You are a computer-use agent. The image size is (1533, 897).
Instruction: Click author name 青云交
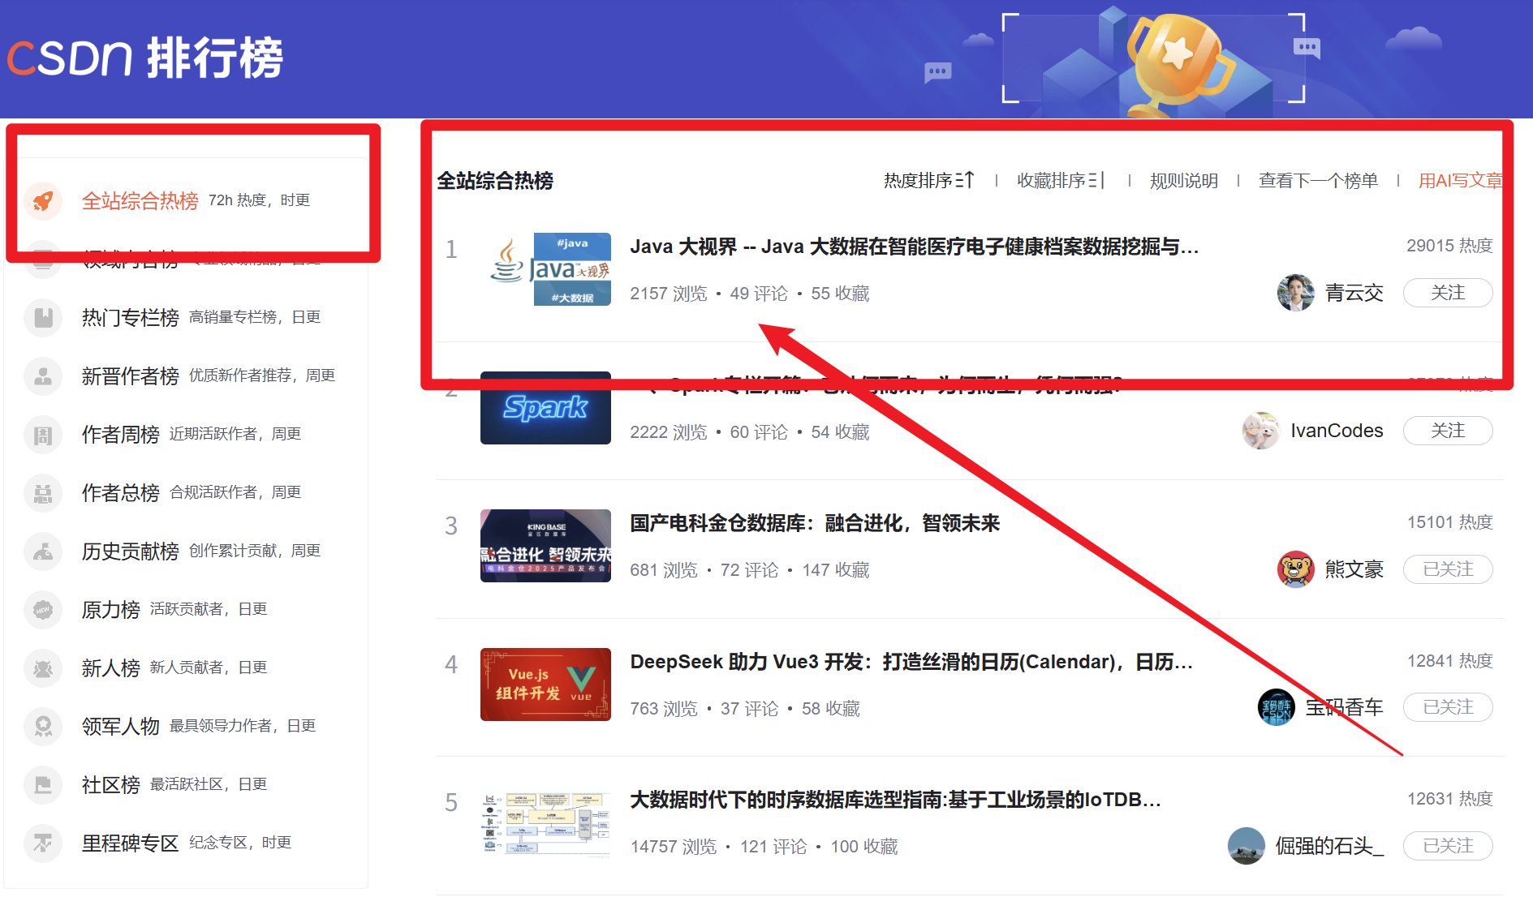[1354, 293]
